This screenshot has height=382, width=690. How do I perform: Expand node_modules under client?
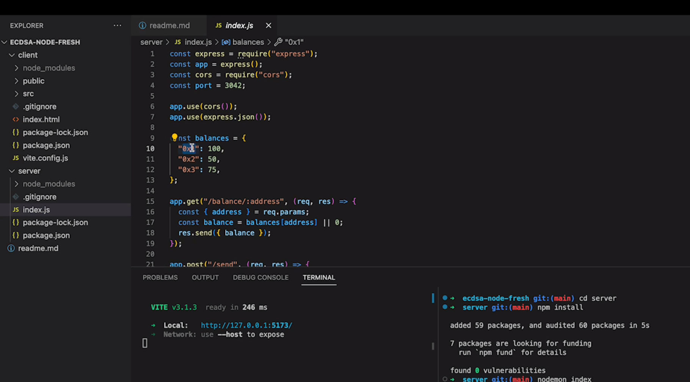coord(16,68)
